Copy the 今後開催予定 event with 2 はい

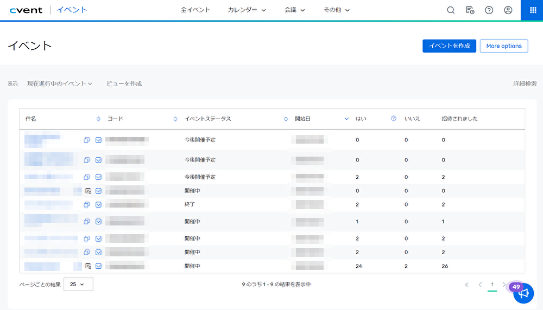pyautogui.click(x=86, y=177)
